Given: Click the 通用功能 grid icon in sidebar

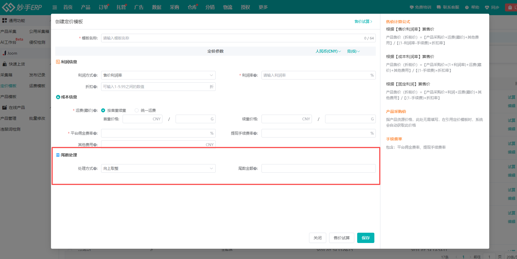Looking at the screenshot, I should pyautogui.click(x=4, y=20).
